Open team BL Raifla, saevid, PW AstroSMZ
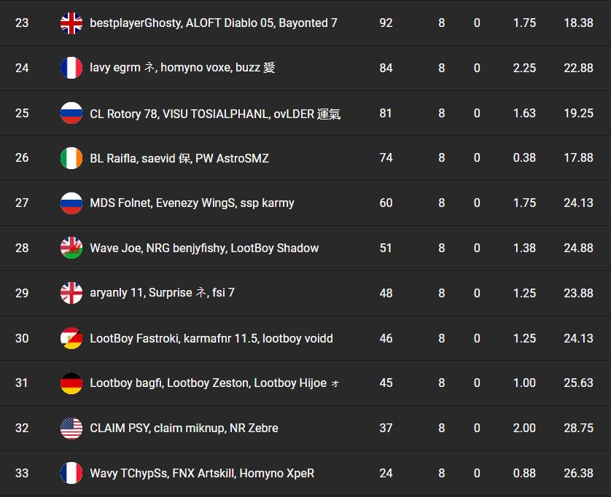 pyautogui.click(x=179, y=158)
